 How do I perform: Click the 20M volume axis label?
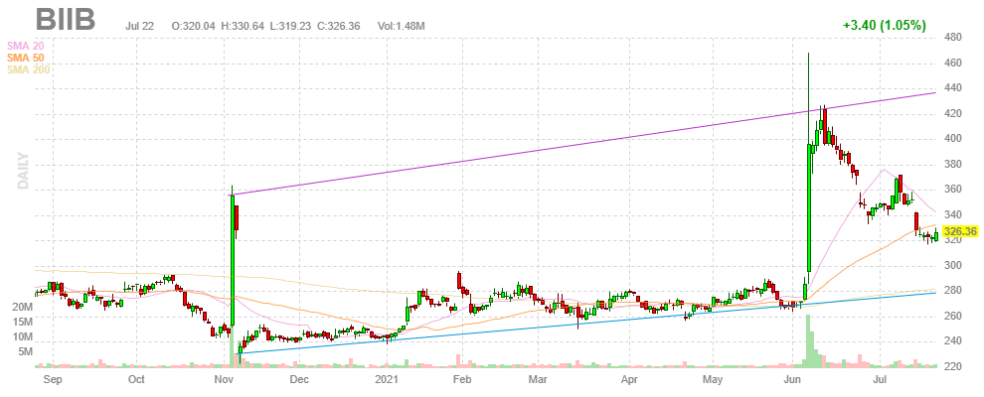tap(21, 308)
